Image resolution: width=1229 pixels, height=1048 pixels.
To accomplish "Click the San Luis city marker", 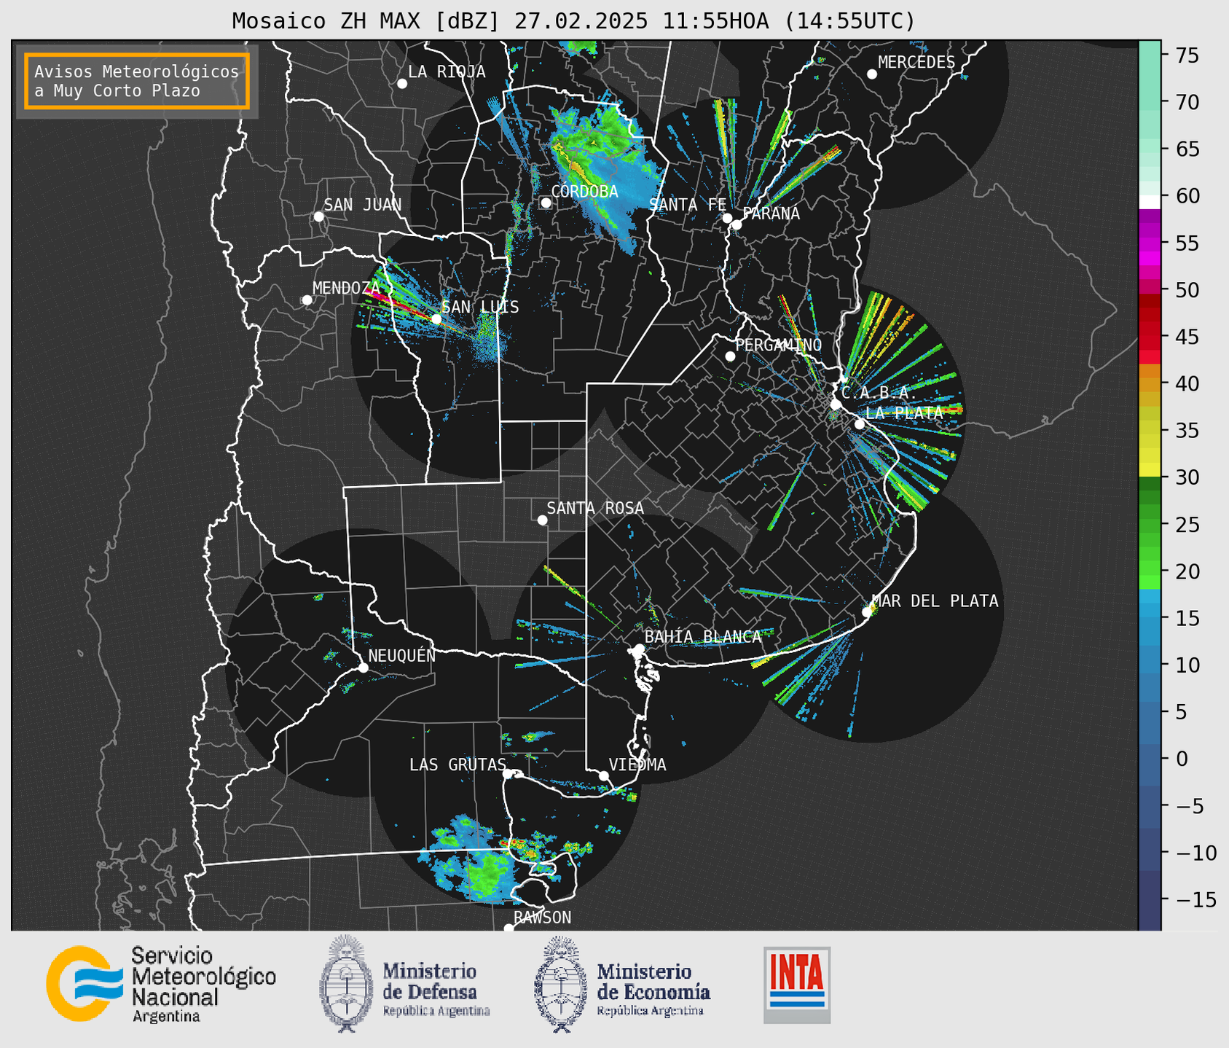I will 436,319.
